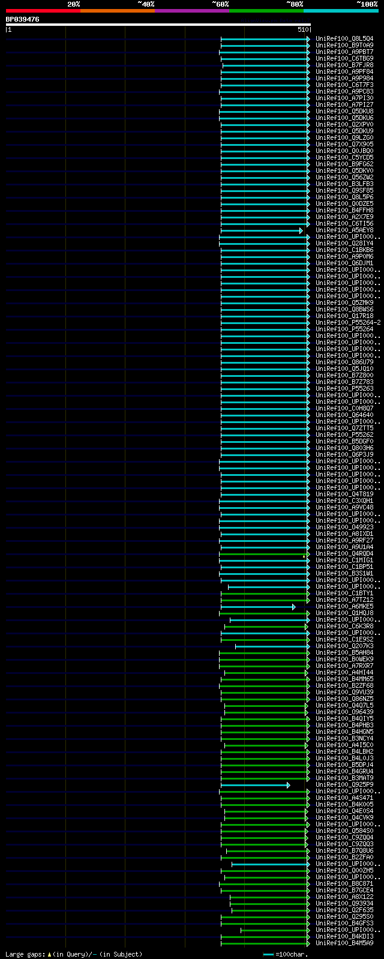Select the UniRef100_Q6DJM1 label

point(344,263)
